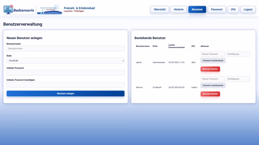Click Neues Passwort field for Werner

212,79
